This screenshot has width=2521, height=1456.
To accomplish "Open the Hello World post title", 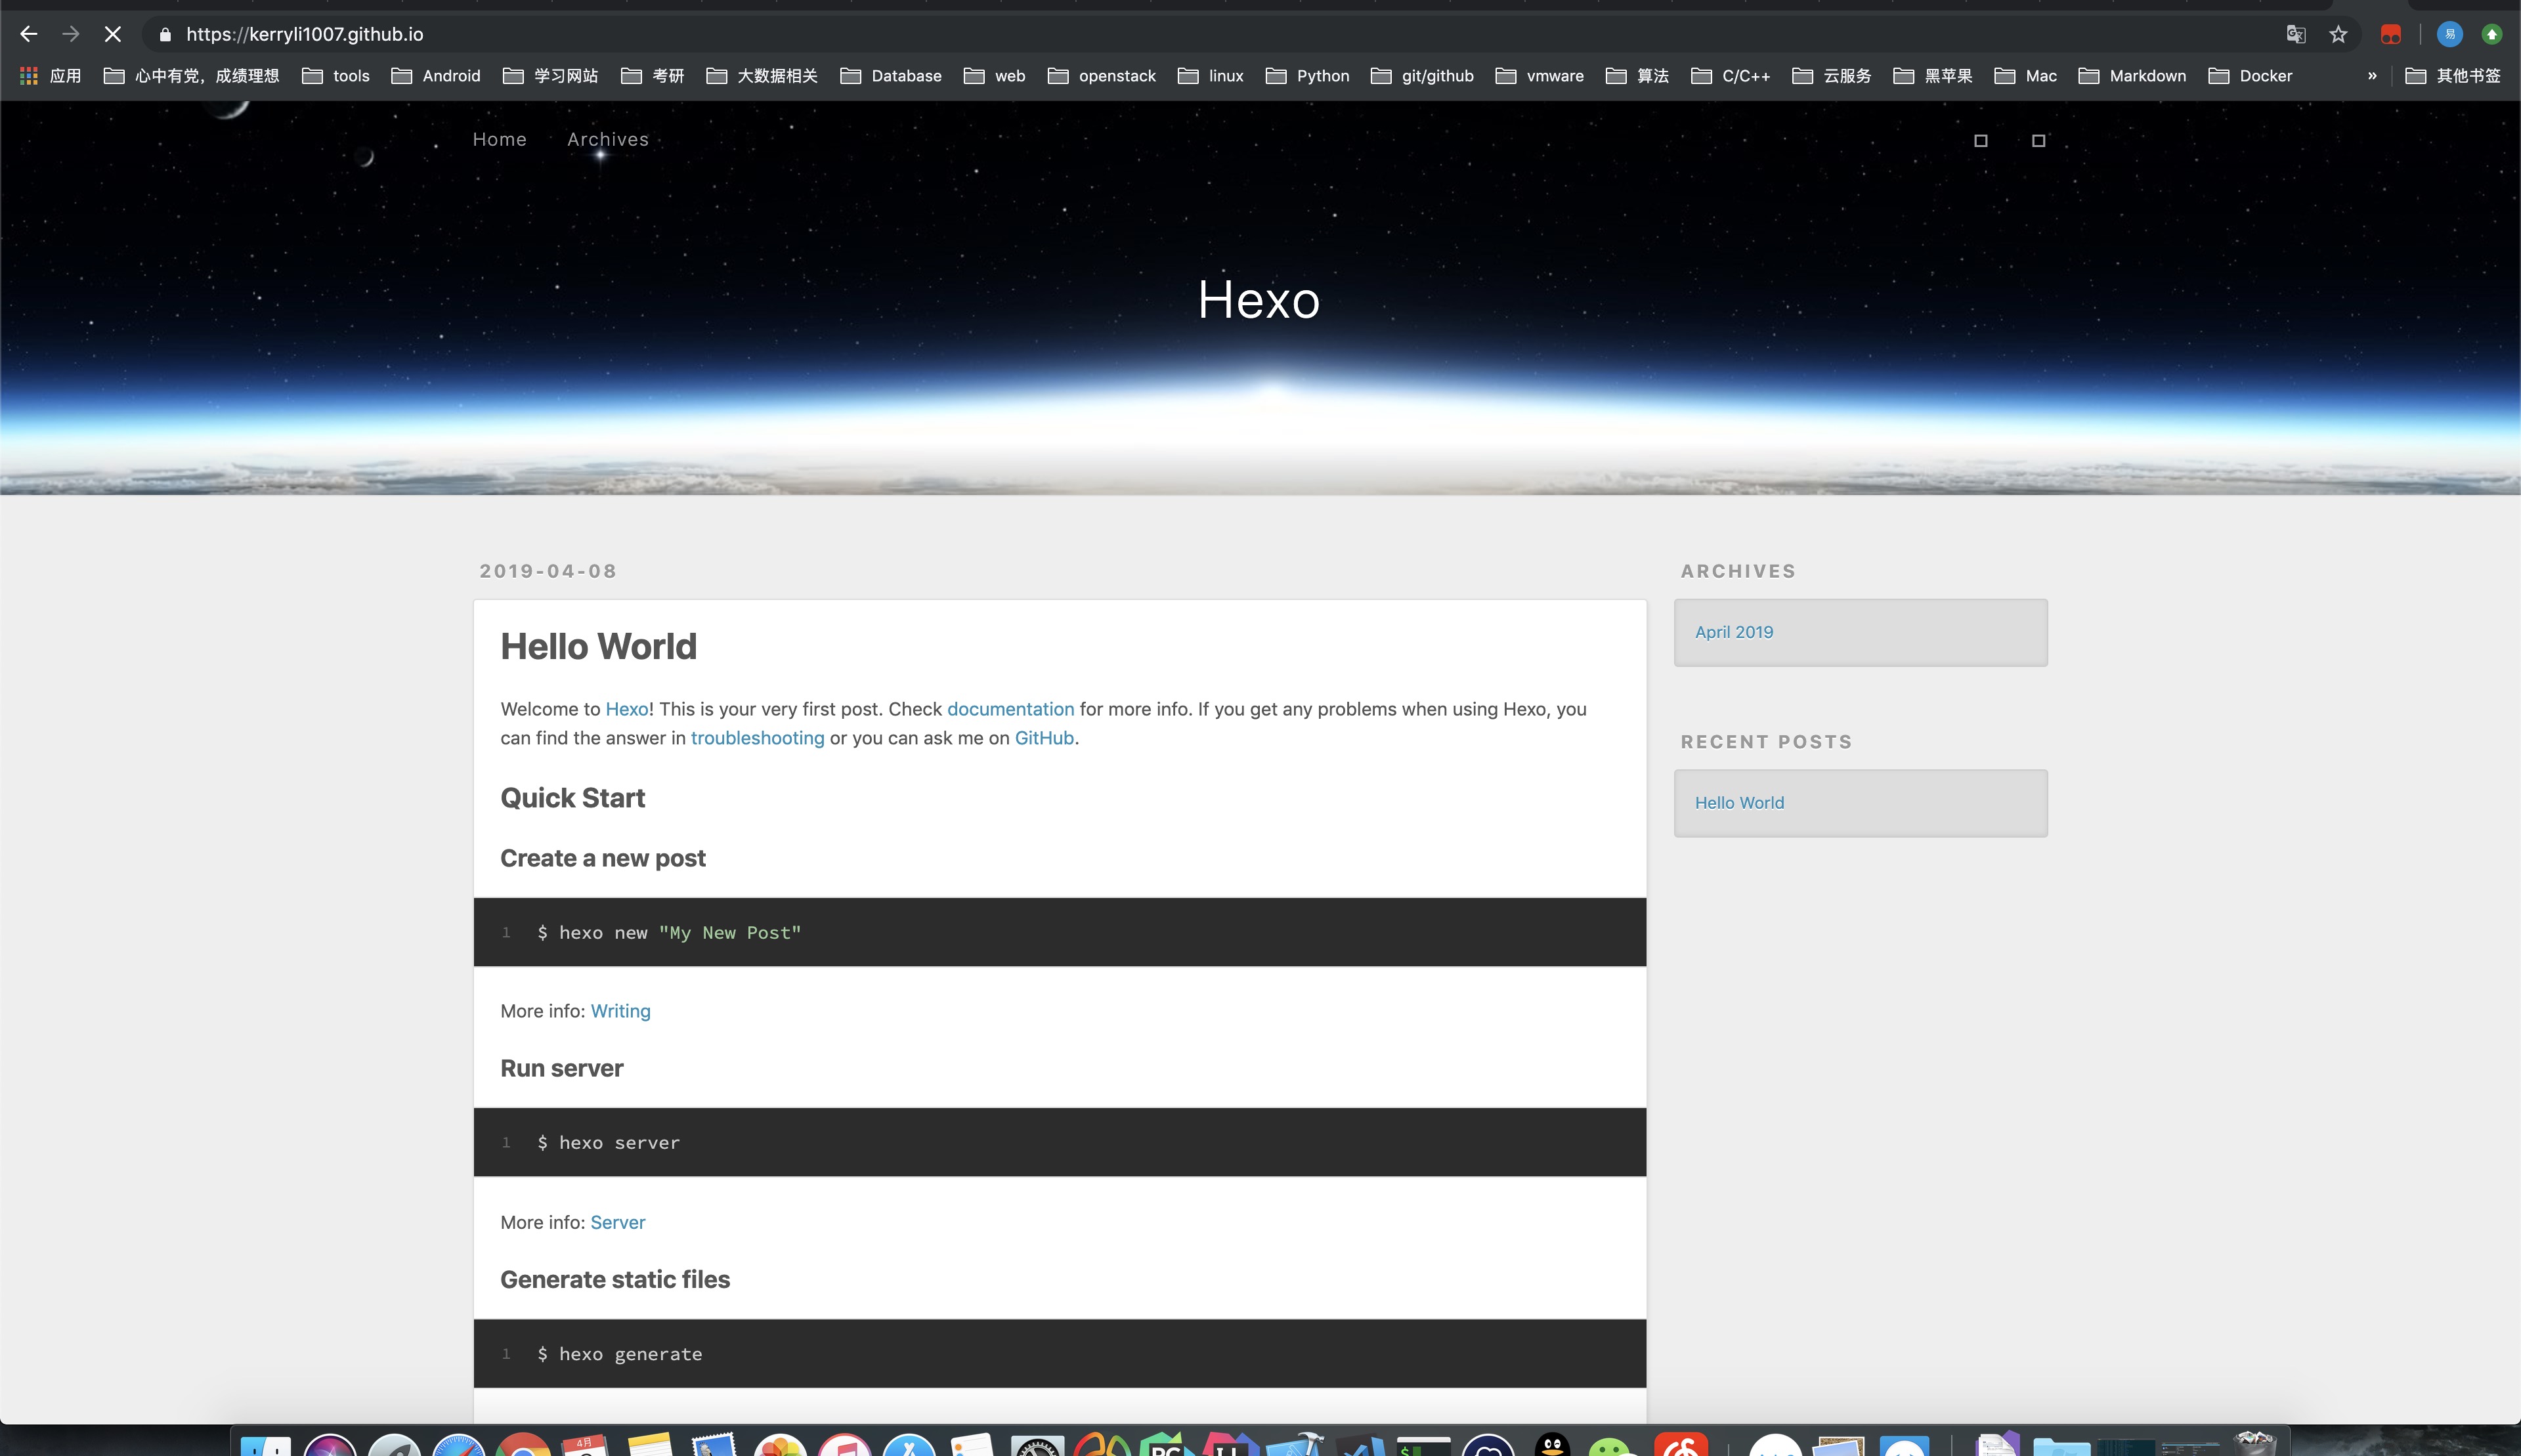I will [x=598, y=647].
